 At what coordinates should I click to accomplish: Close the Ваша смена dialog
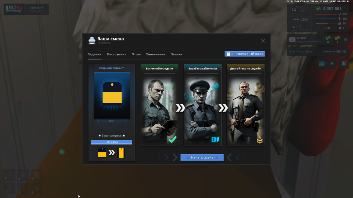pyautogui.click(x=263, y=41)
